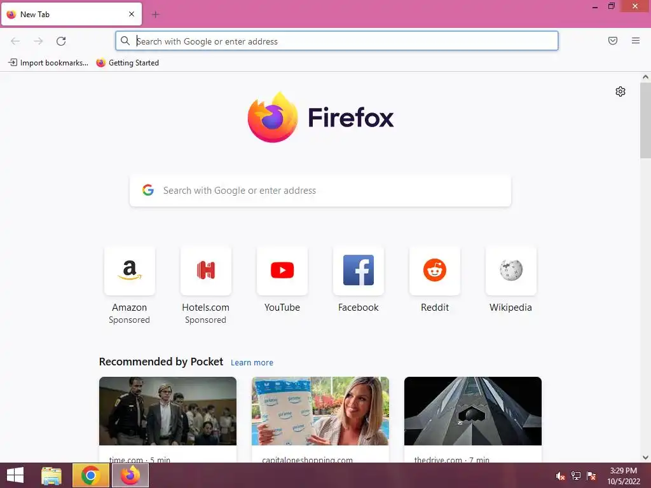
Task: Open the Windows Start menu
Action: point(15,475)
